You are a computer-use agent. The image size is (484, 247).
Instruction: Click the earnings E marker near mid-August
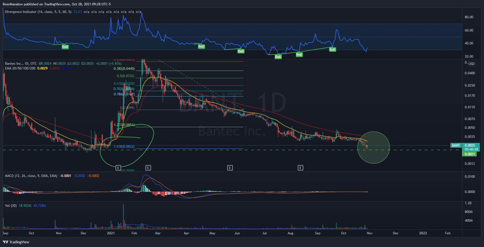click(300, 168)
